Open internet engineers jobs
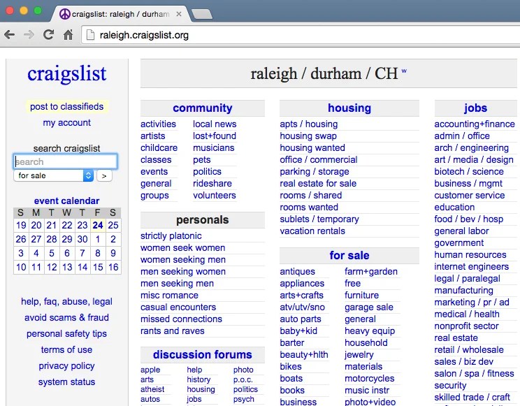 tap(472, 267)
